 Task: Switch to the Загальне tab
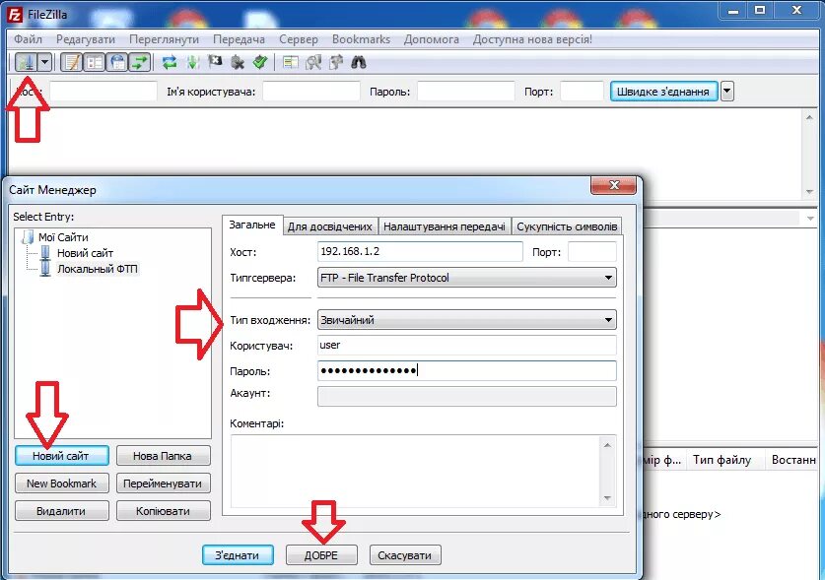[x=252, y=226]
